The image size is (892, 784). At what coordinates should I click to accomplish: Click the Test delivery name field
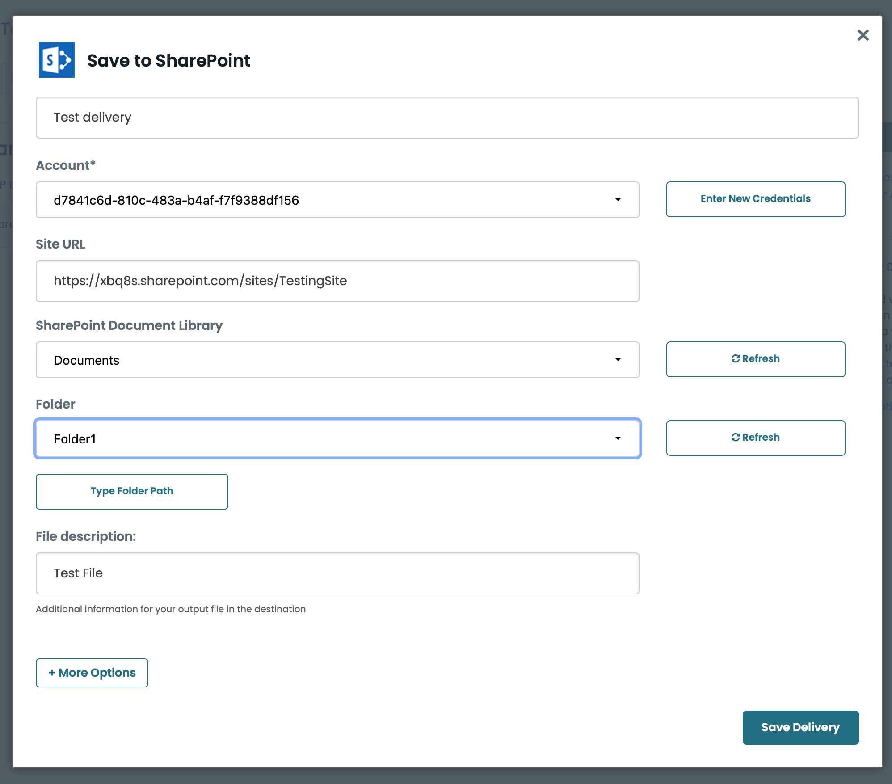tap(447, 118)
